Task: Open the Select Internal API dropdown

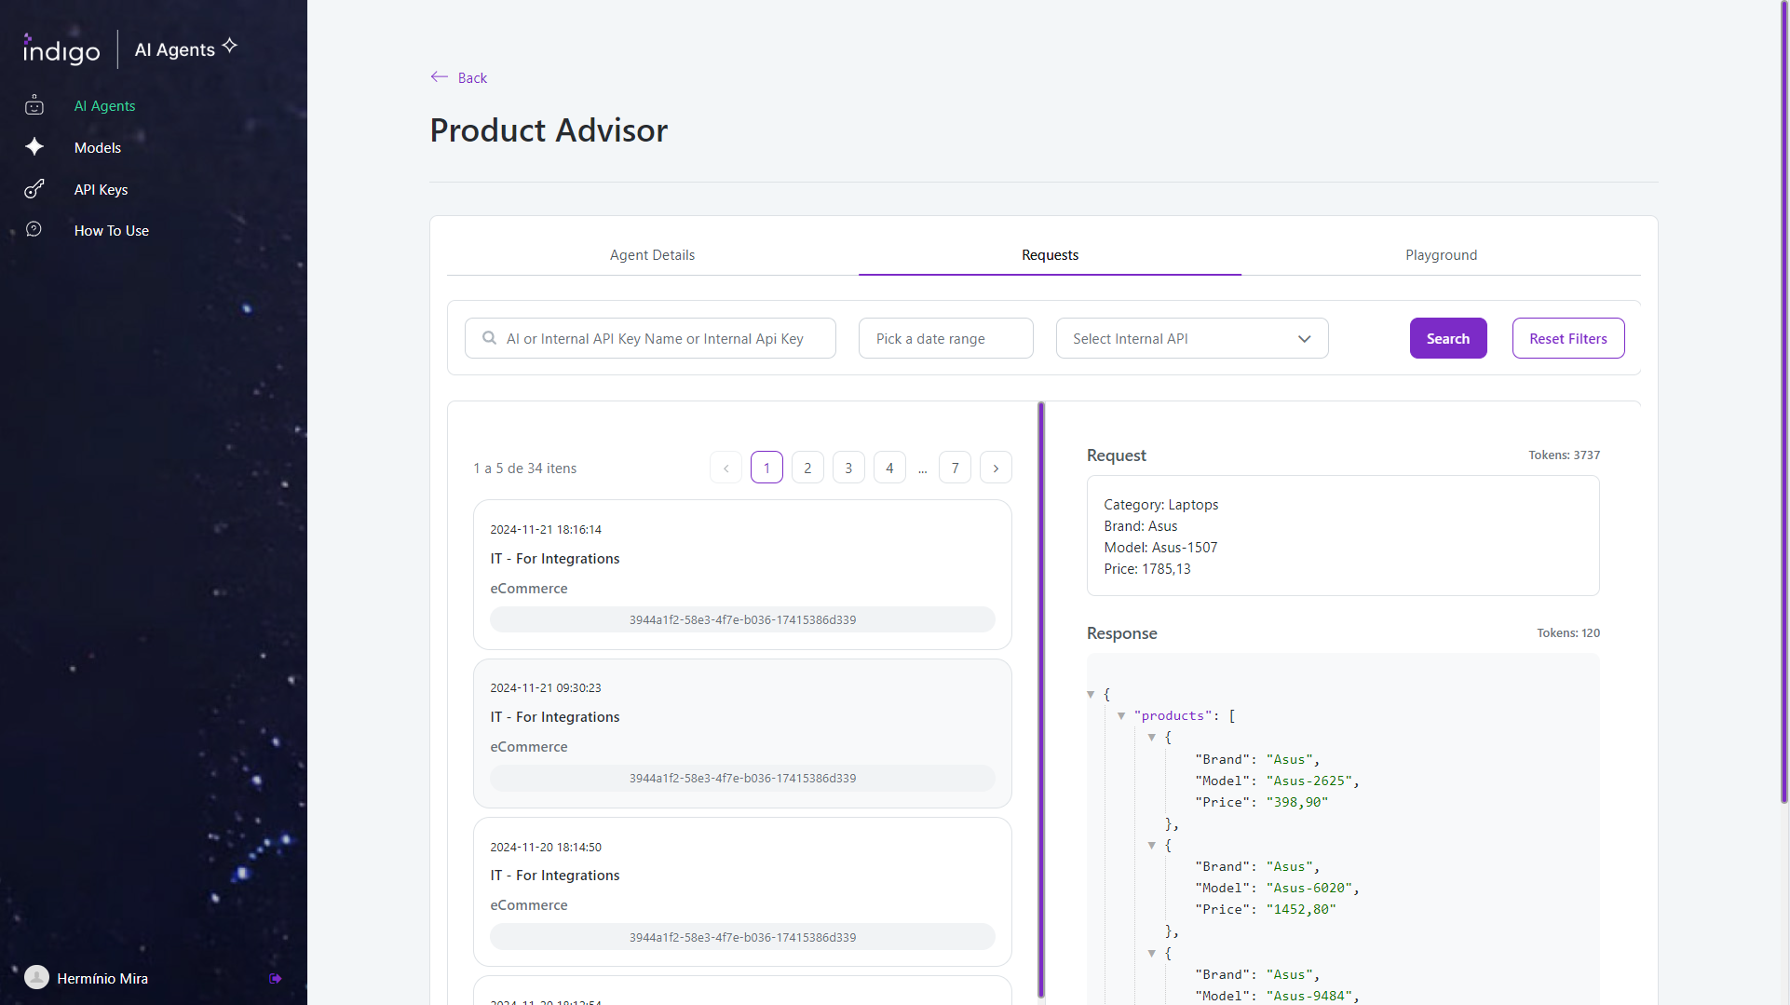Action: [1192, 338]
